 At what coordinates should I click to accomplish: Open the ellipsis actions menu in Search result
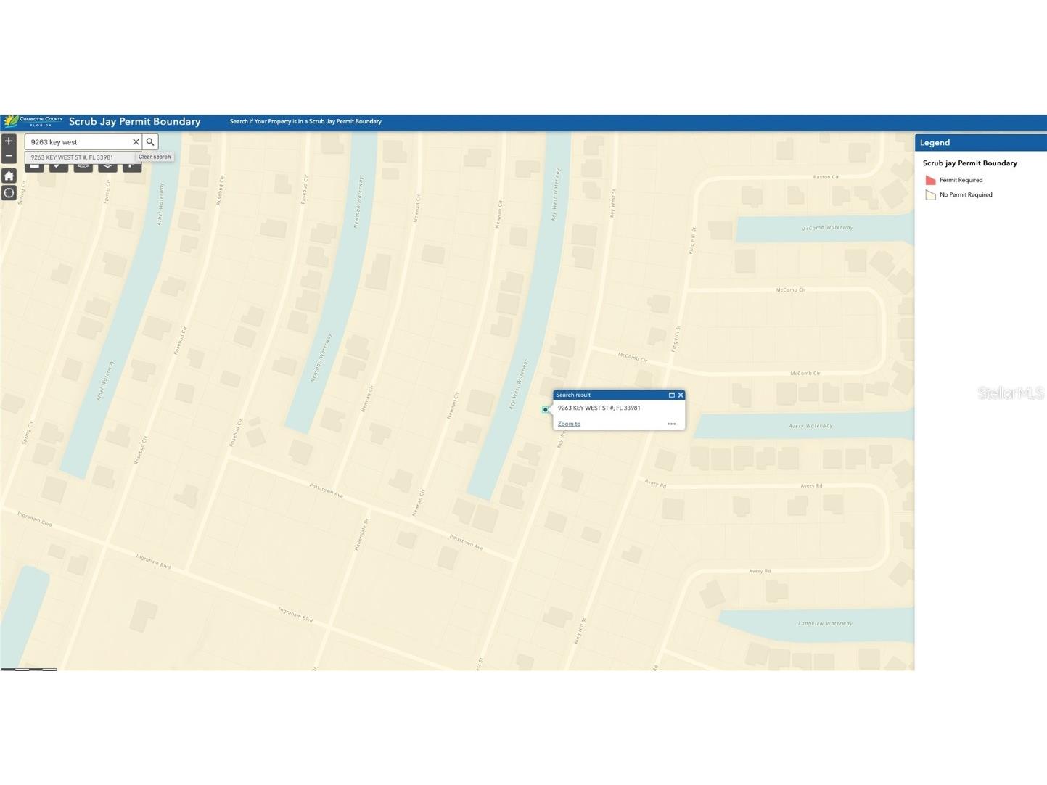pyautogui.click(x=671, y=423)
